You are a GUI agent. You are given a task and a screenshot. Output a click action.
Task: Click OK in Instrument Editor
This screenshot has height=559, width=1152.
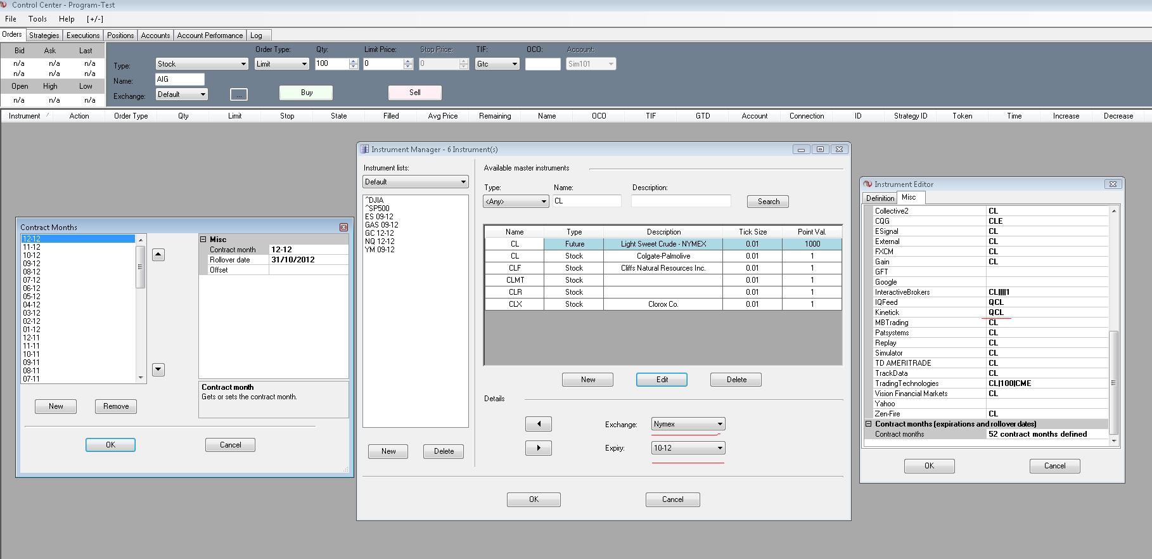(x=929, y=466)
